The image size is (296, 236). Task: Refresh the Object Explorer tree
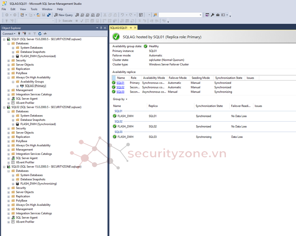(40, 34)
